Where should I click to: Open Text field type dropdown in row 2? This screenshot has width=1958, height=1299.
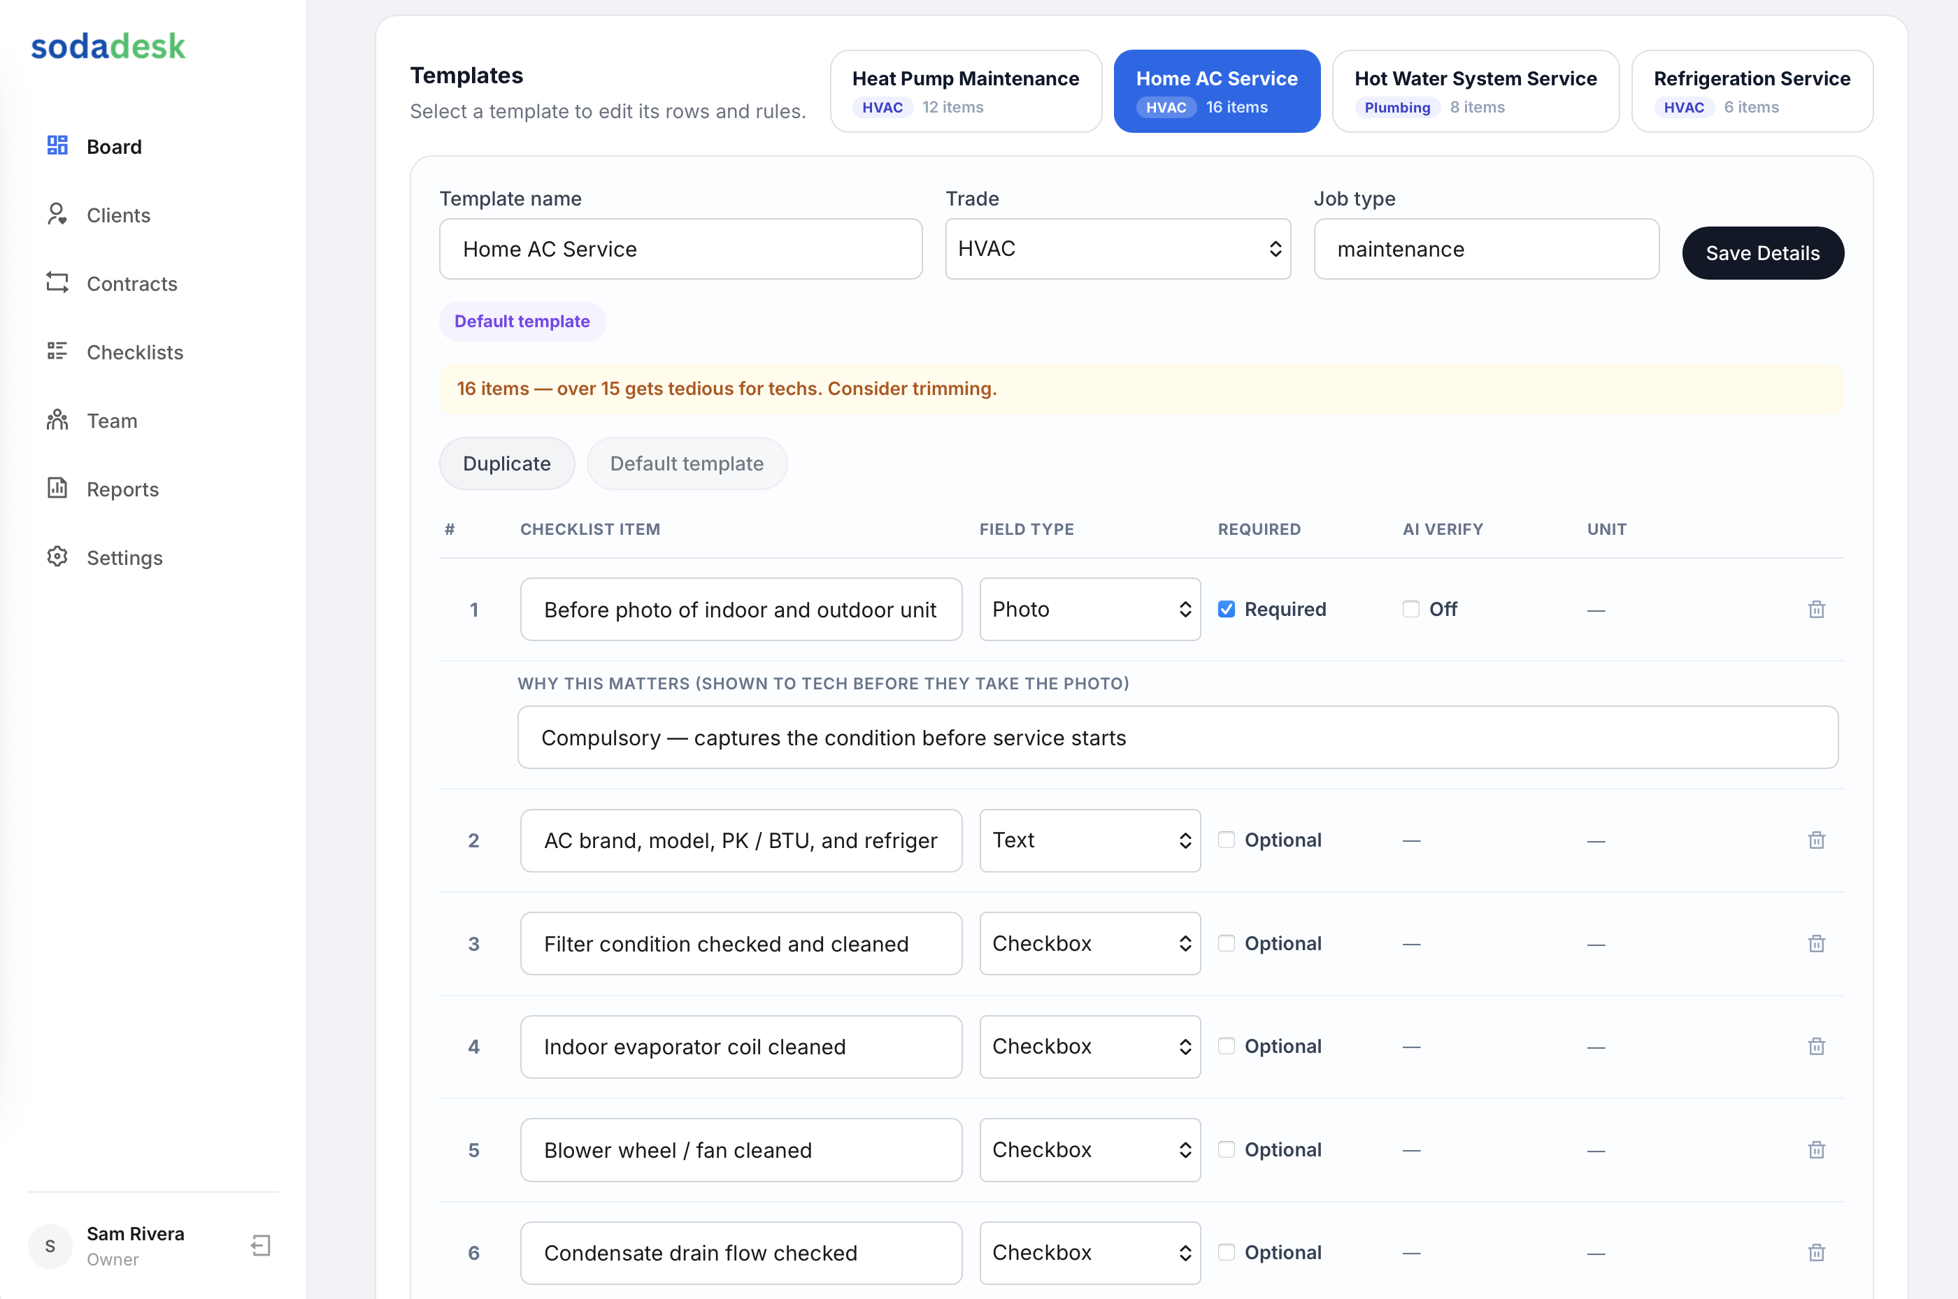click(1089, 840)
